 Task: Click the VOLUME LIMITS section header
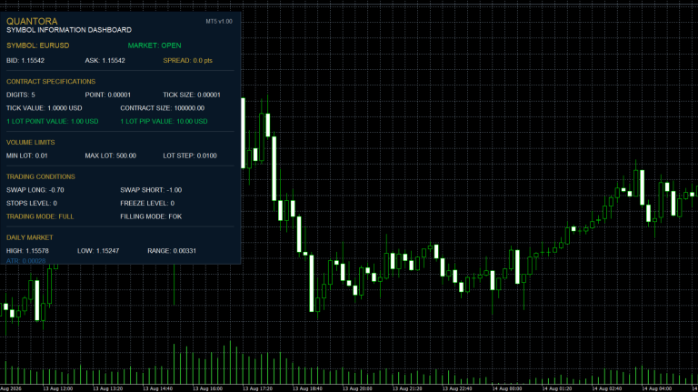pos(31,143)
